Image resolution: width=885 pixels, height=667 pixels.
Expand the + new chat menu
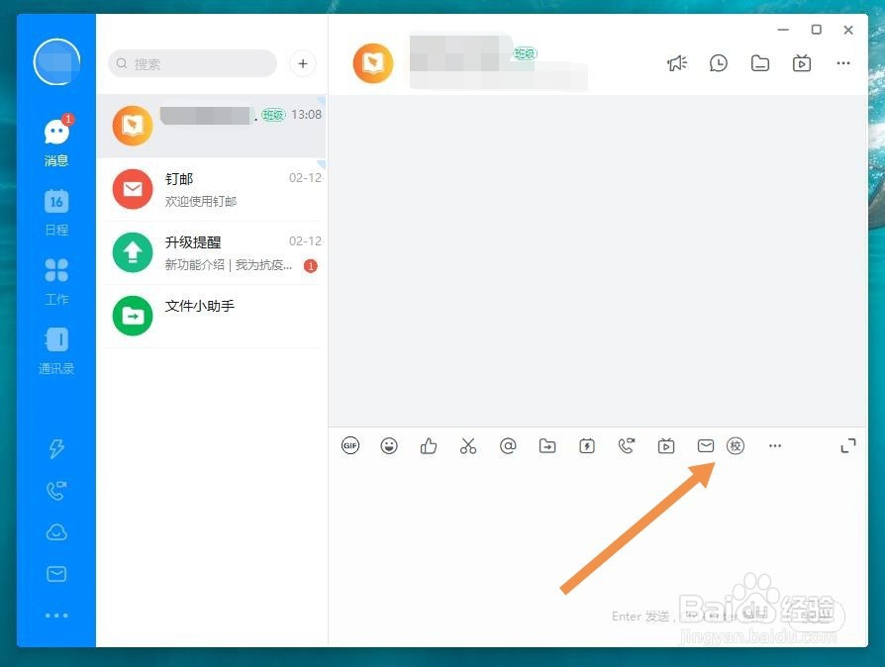pyautogui.click(x=302, y=62)
